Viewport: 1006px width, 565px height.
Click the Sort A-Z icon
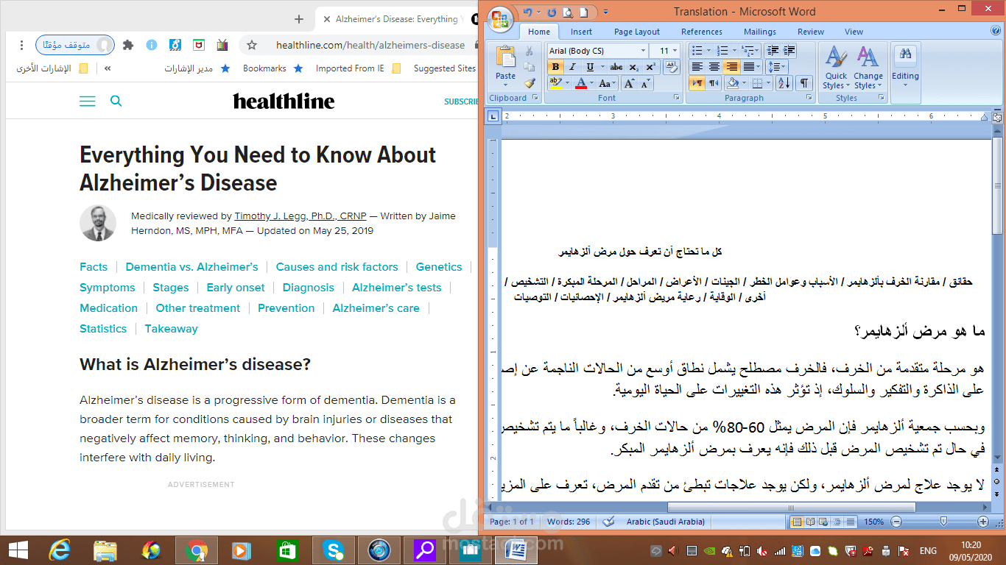tap(784, 84)
